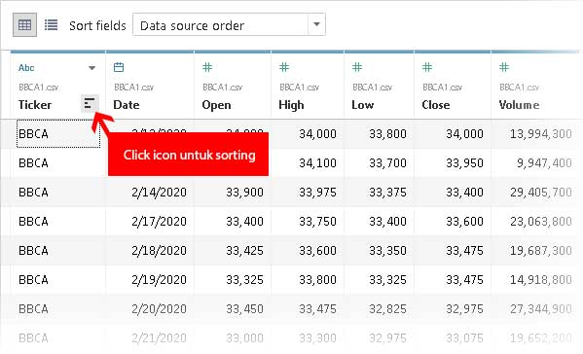Screen dimensions: 583x354
Task: Select the Close column header
Action: [x=436, y=105]
